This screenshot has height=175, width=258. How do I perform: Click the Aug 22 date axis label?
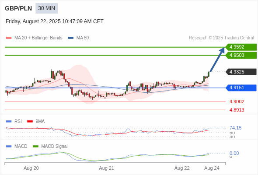182,168
